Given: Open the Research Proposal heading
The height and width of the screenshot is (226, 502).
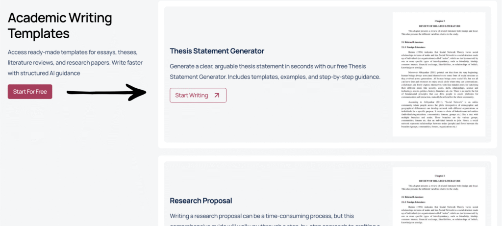Looking at the screenshot, I should tap(201, 201).
